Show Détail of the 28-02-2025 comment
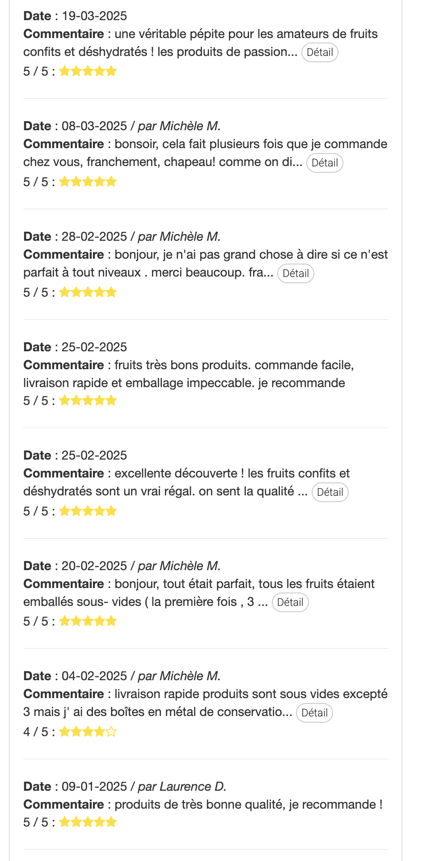Viewport: 423px width, 861px height. pos(296,273)
